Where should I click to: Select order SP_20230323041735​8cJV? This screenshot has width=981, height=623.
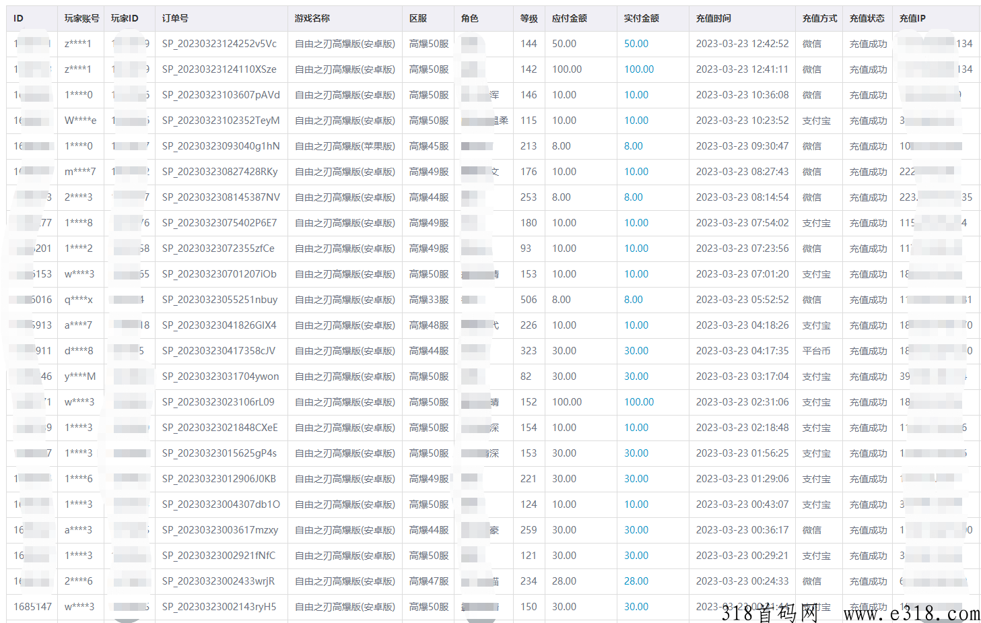(x=219, y=351)
